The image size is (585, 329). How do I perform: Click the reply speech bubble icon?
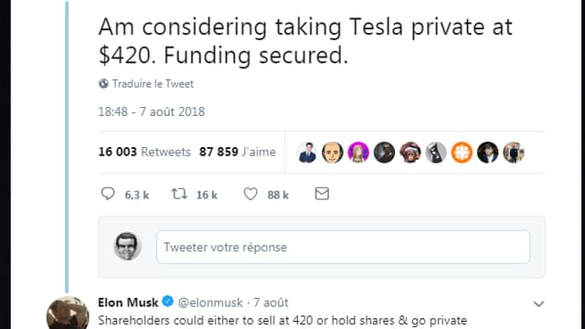(x=108, y=194)
